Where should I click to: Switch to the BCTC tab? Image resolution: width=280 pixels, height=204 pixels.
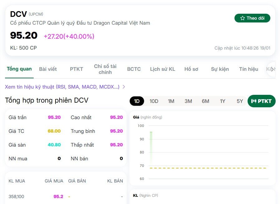point(133,69)
